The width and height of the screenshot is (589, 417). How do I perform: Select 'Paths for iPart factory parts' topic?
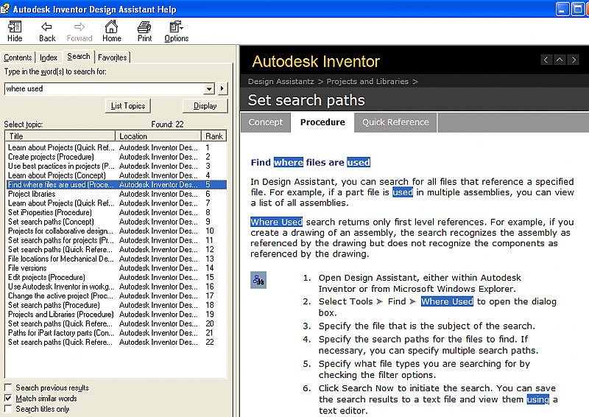pyautogui.click(x=116, y=333)
